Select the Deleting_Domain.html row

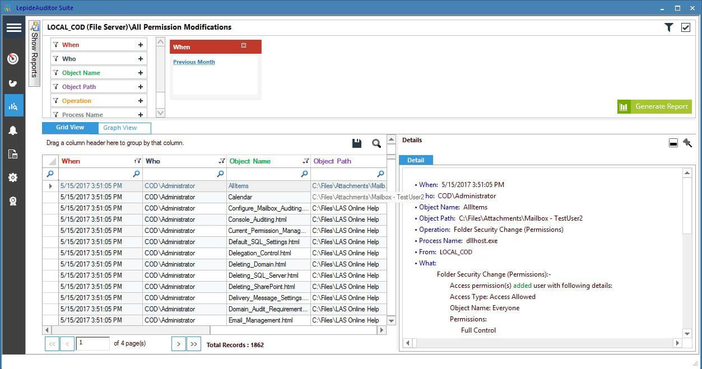click(215, 264)
